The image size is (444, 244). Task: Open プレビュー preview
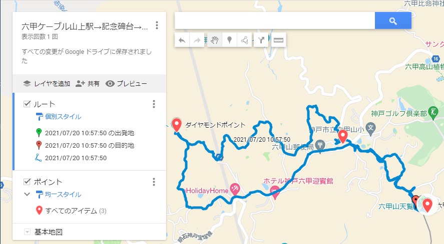[126, 84]
